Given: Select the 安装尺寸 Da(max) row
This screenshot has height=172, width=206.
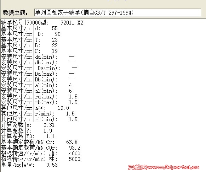Looking at the screenshot, I should point(38,74).
